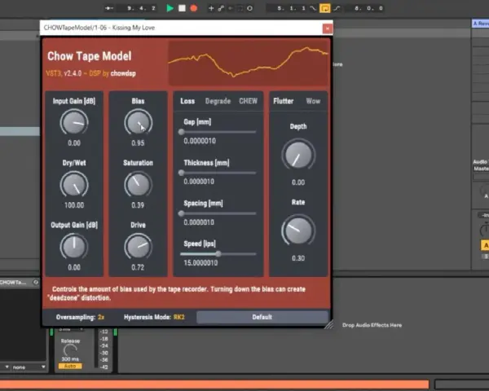The width and height of the screenshot is (489, 391).
Task: Click the compressor Release knob
Action: (70, 350)
